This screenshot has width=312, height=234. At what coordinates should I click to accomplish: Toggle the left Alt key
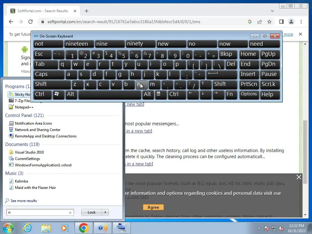coord(71,95)
